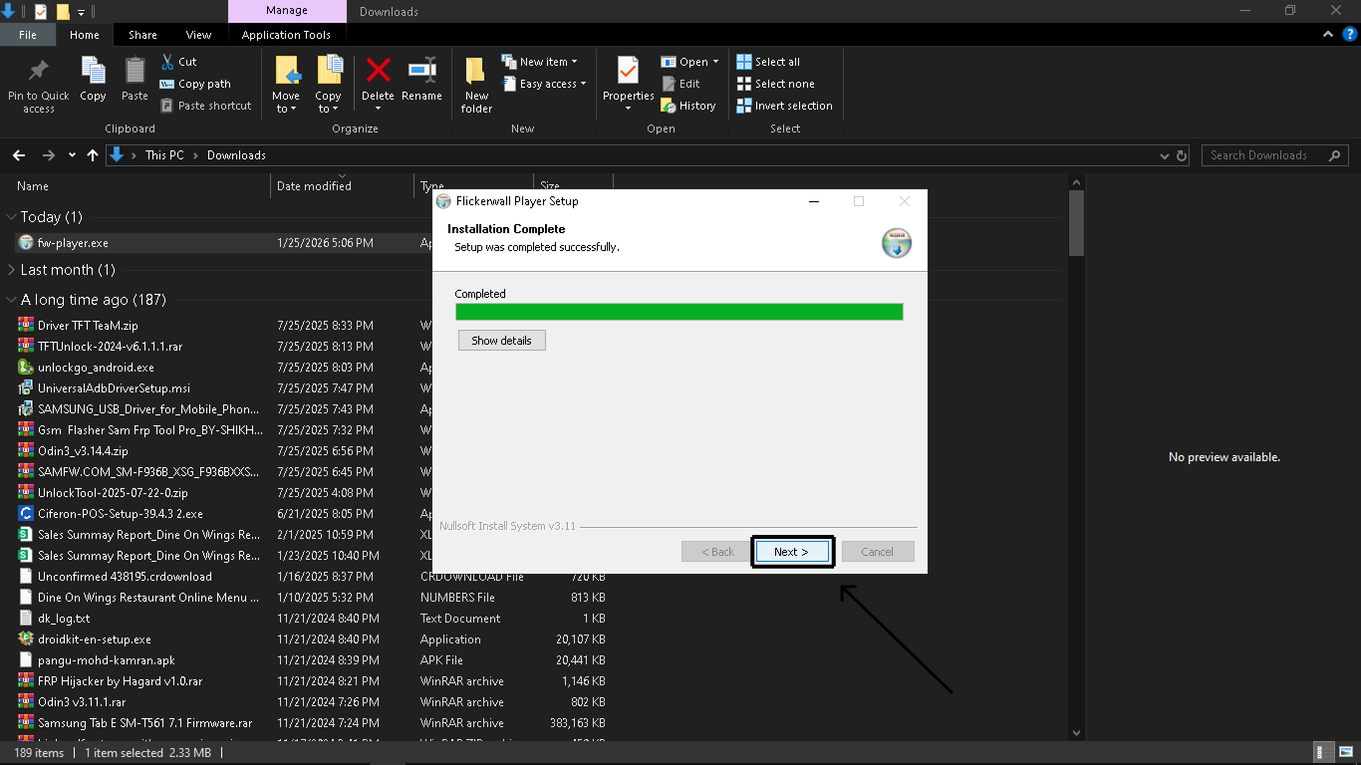
Task: Select Odin3_v3.14.4.zip file
Action: [x=83, y=451]
